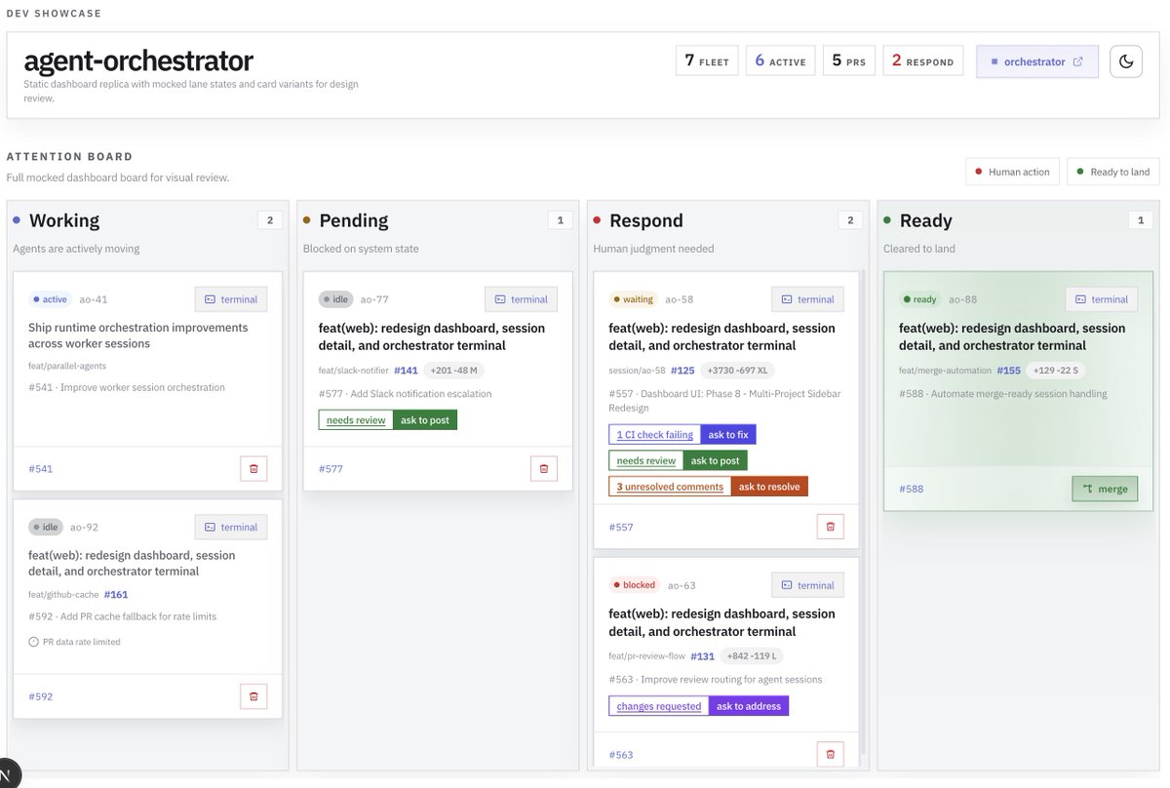The height and width of the screenshot is (788, 1170).
Task: Click the trash icon on card ao-92
Action: [x=253, y=696]
